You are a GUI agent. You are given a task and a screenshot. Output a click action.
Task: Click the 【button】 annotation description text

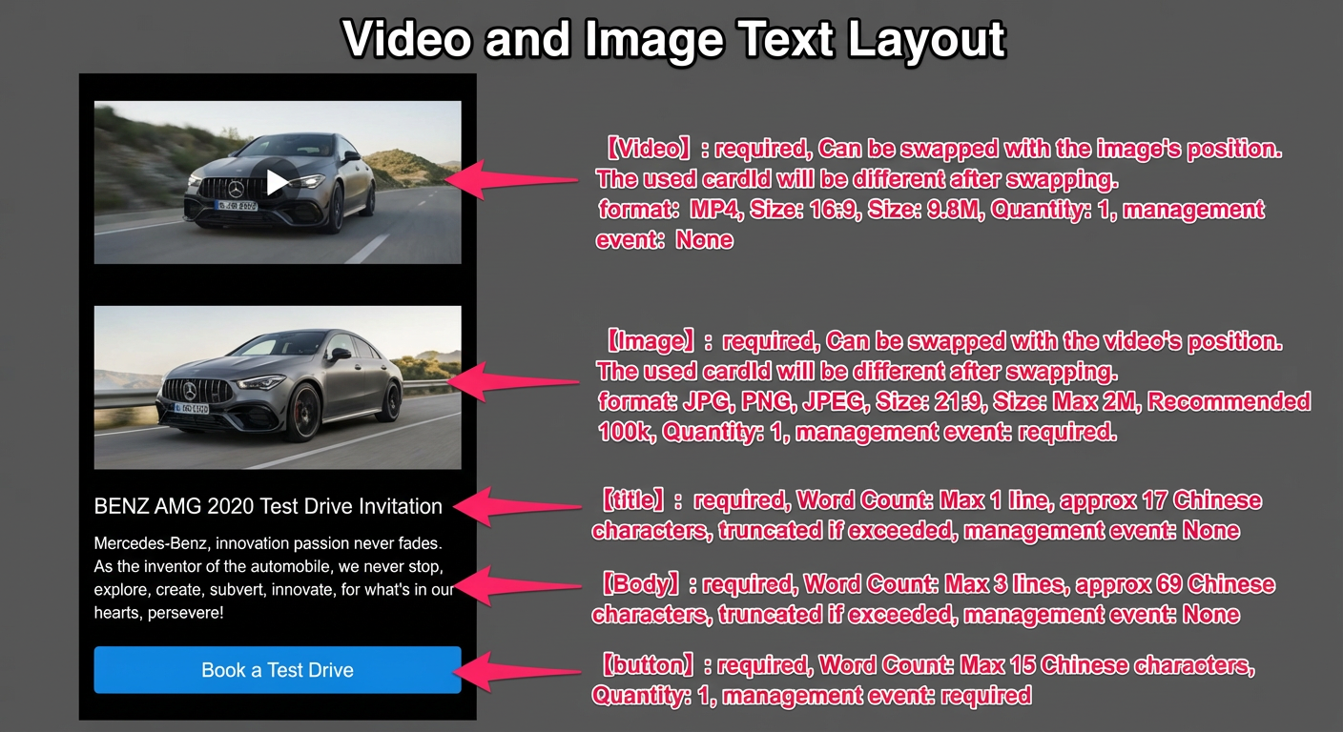(x=924, y=680)
